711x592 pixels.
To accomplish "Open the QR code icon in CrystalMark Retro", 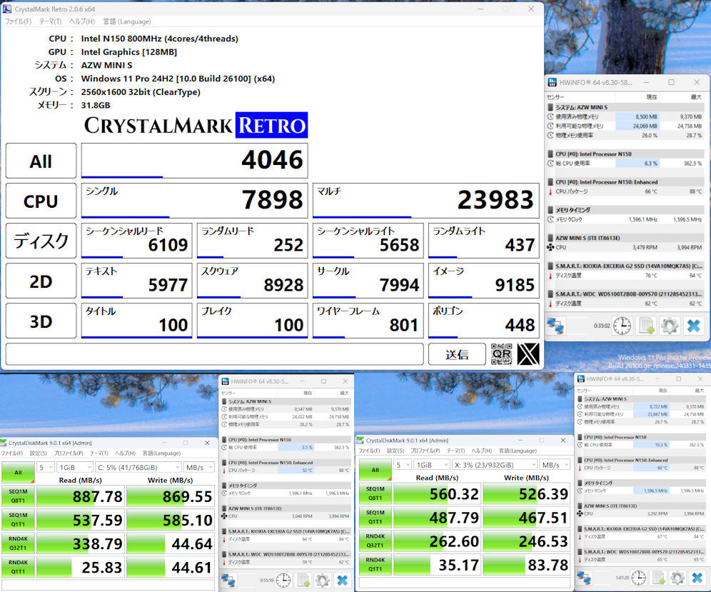I will point(502,354).
